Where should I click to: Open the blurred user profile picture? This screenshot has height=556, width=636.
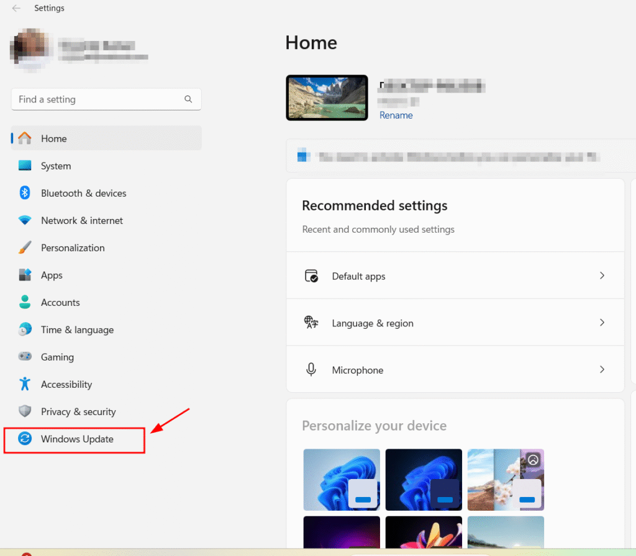tap(31, 49)
